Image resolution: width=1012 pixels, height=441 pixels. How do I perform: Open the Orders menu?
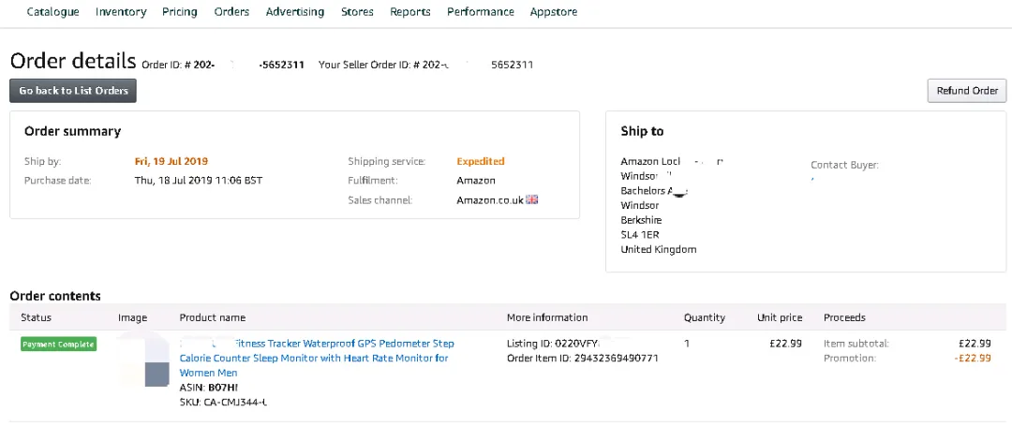click(231, 11)
